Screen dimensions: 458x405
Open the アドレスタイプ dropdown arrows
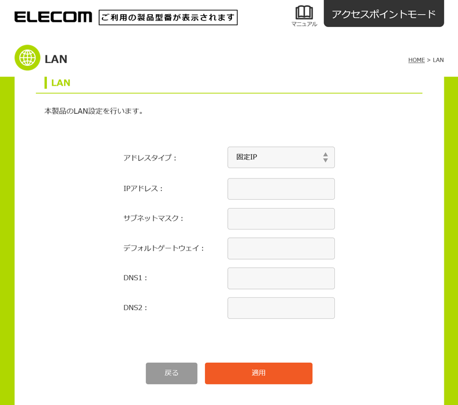click(x=325, y=157)
